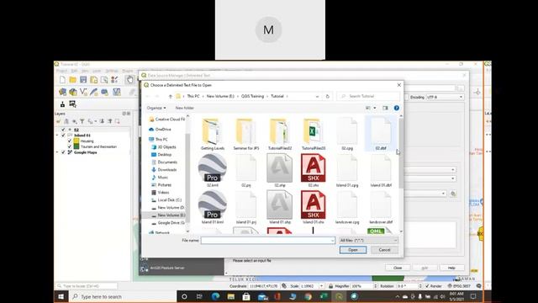538x303 pixels.
Task: Toggle preview pane icon in file dialog
Action: 385,108
